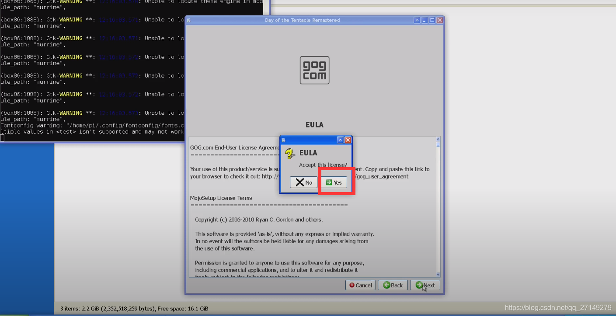The width and height of the screenshot is (616, 316).
Task: Decline the license with the No button
Action: point(304,182)
